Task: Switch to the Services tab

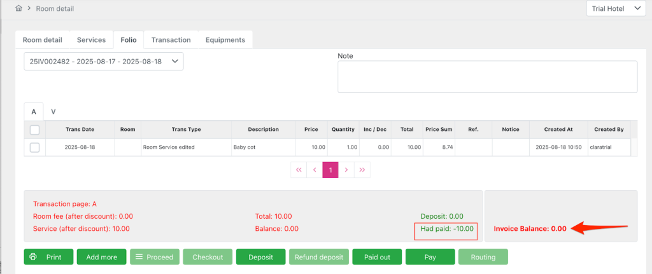Action: pyautogui.click(x=91, y=39)
